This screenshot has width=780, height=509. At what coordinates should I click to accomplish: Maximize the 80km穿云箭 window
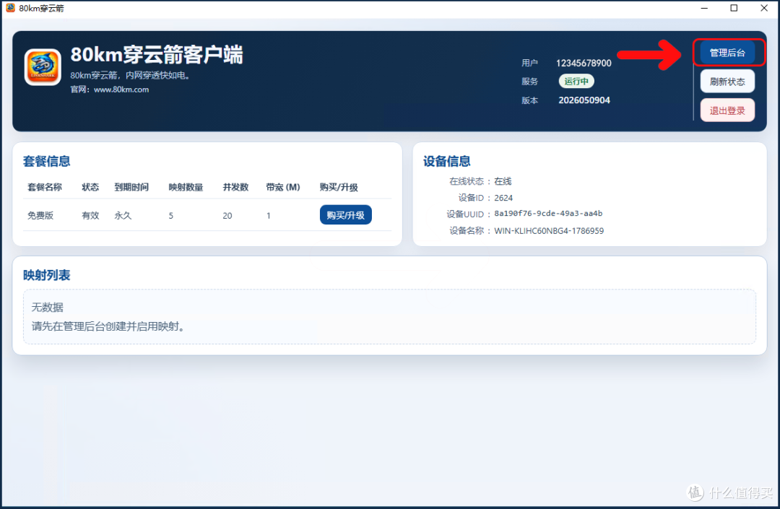(x=734, y=8)
